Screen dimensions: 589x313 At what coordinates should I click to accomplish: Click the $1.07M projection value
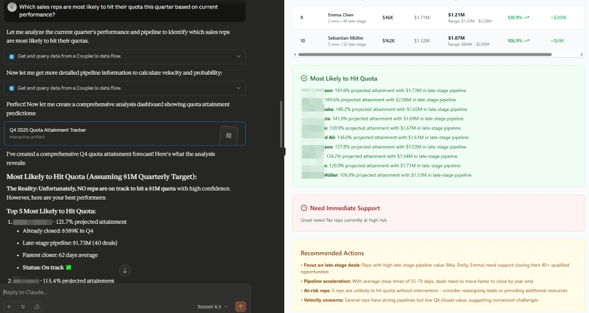[456, 38]
